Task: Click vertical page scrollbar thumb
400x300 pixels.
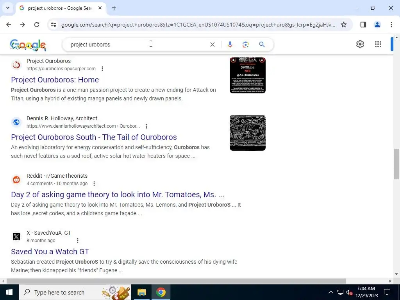Action: [x=396, y=164]
